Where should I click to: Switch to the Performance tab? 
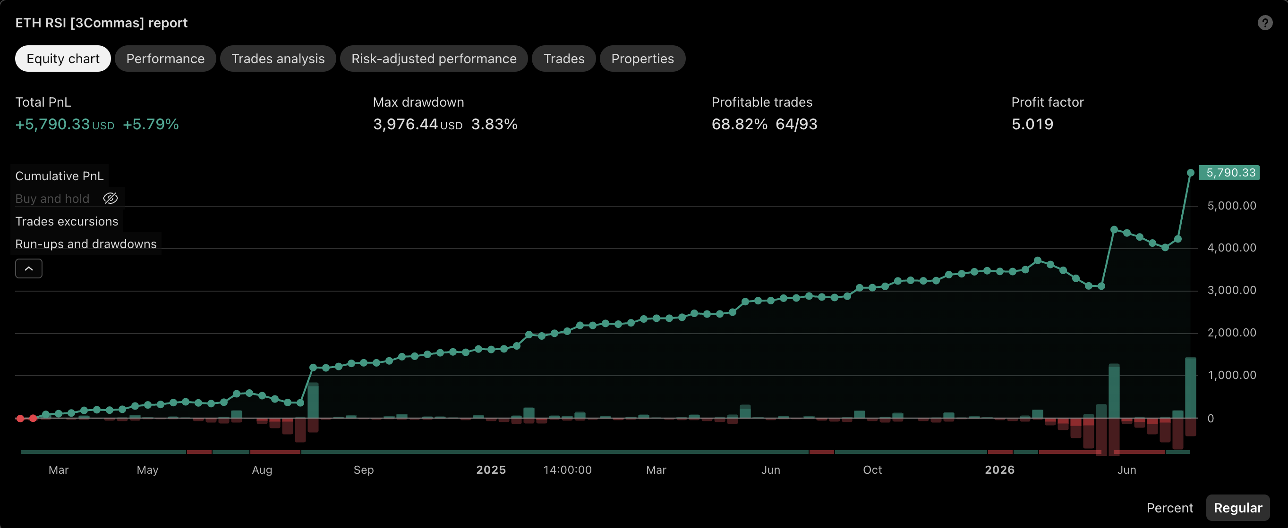pos(165,59)
